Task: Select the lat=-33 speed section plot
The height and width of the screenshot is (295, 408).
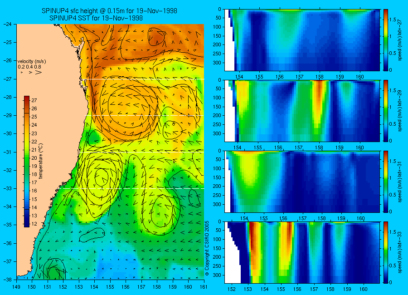Action: 302,252
